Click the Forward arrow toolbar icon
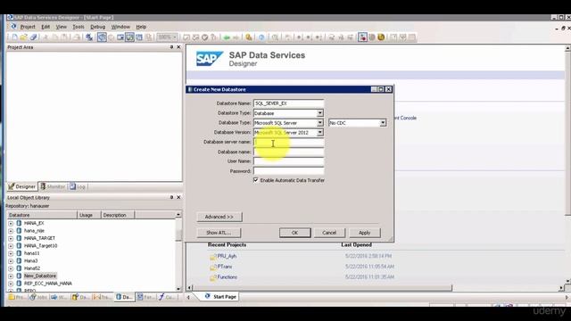 click(236, 37)
